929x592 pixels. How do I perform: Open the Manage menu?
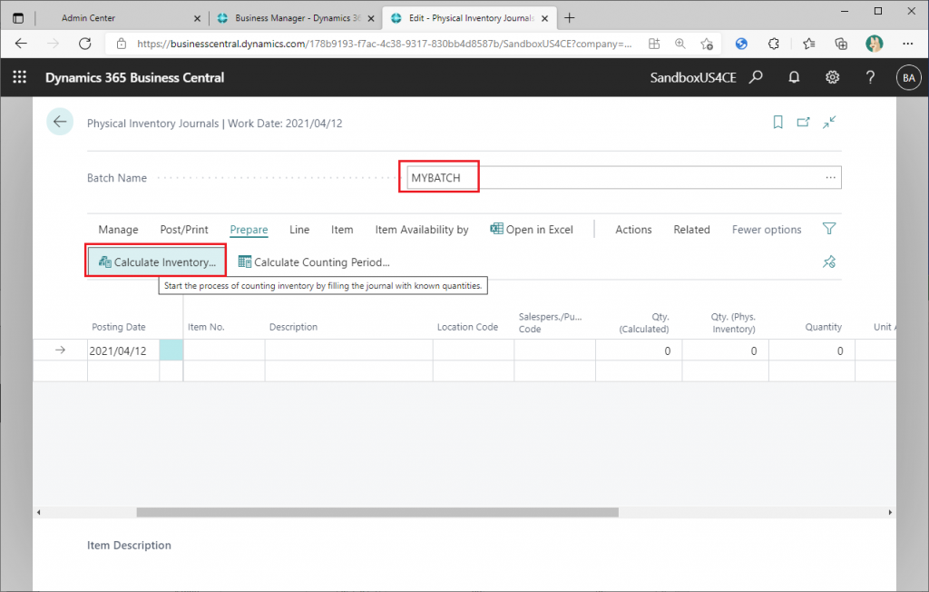tap(119, 230)
